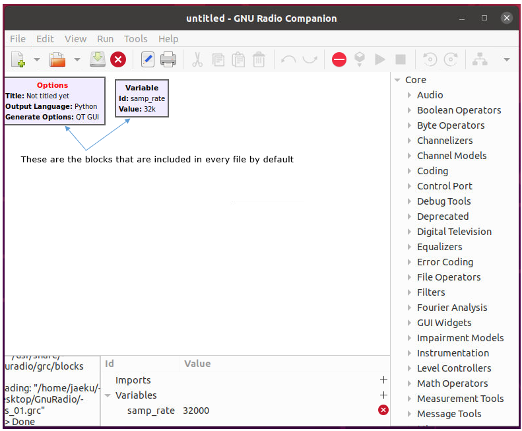Click the Value column header
The width and height of the screenshot is (522, 431).
(197, 364)
